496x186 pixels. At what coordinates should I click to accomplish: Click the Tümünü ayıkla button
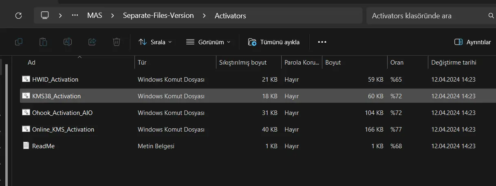(x=274, y=42)
